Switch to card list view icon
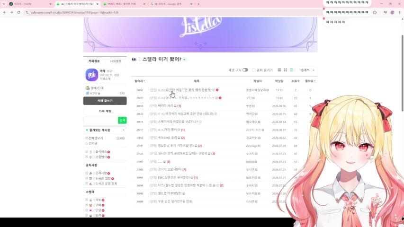 click(279, 70)
